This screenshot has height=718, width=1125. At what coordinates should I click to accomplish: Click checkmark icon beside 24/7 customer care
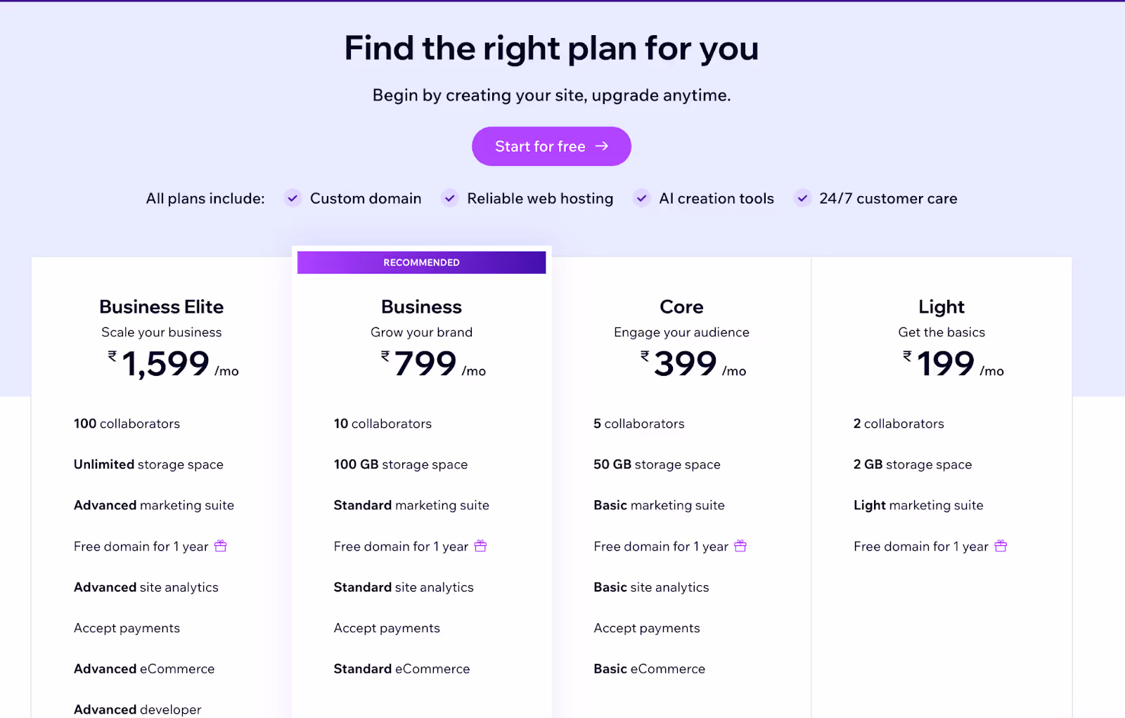802,198
